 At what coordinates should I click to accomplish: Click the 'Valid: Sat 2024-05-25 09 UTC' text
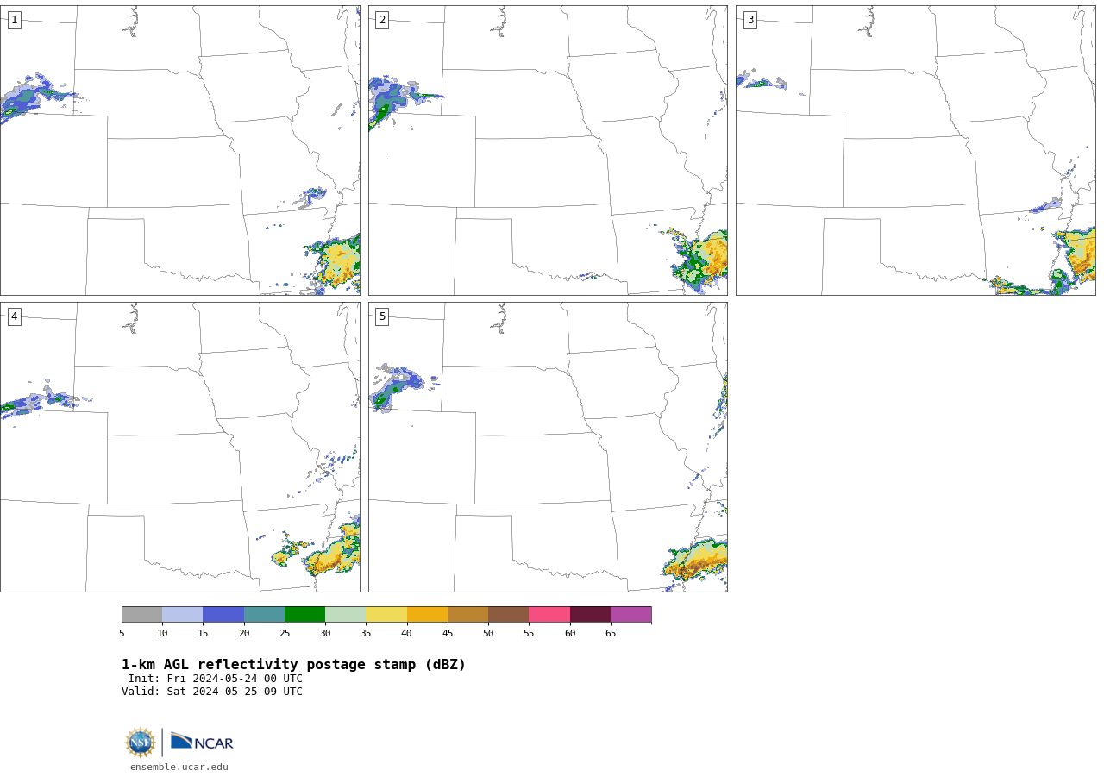pyautogui.click(x=212, y=692)
